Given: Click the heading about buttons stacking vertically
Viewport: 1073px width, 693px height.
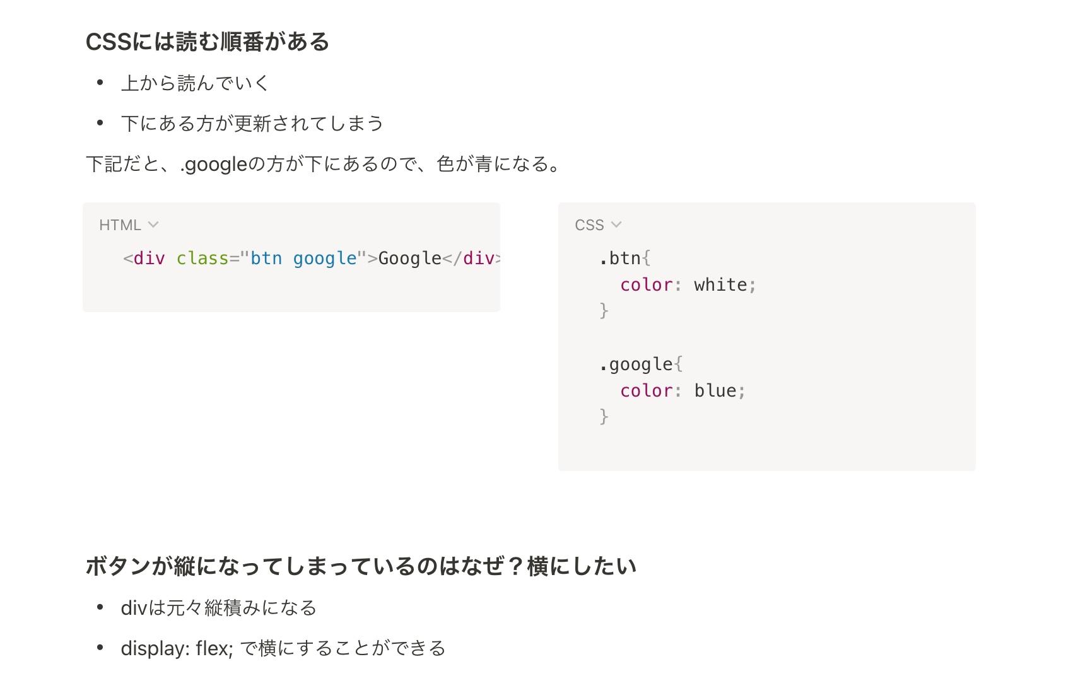Looking at the screenshot, I should (361, 566).
